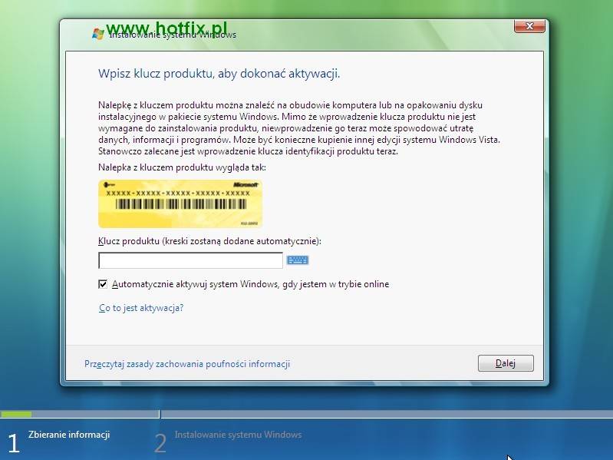This screenshot has width=613, height=460.
Task: Click the large step number 1
Action: [14, 444]
